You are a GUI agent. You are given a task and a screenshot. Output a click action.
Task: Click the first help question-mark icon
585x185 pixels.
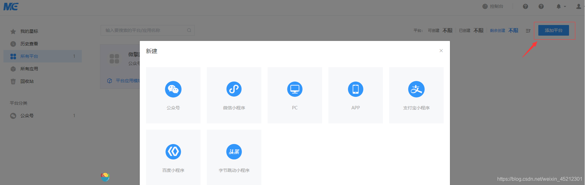click(525, 6)
